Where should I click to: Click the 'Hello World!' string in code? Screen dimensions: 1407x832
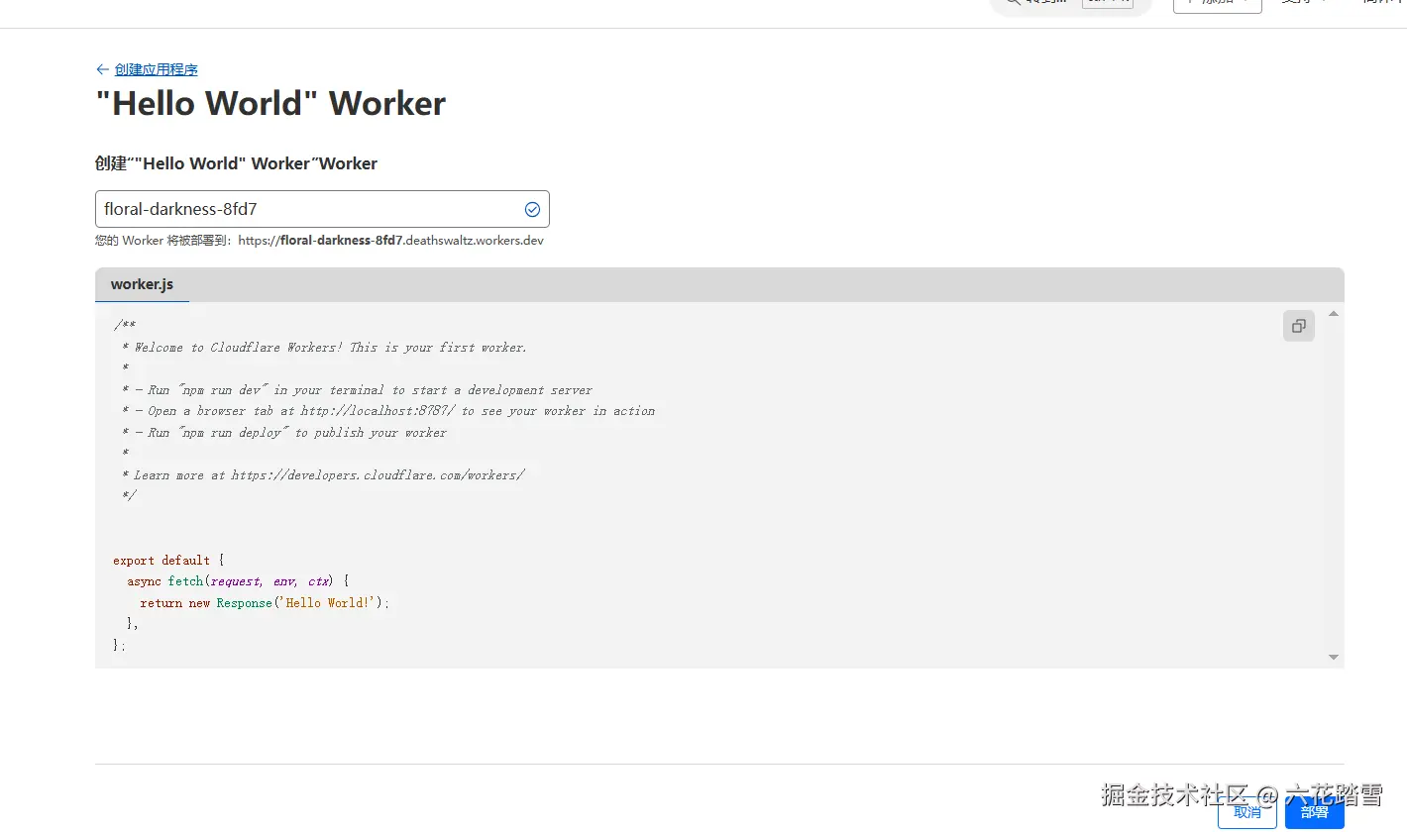(x=327, y=602)
